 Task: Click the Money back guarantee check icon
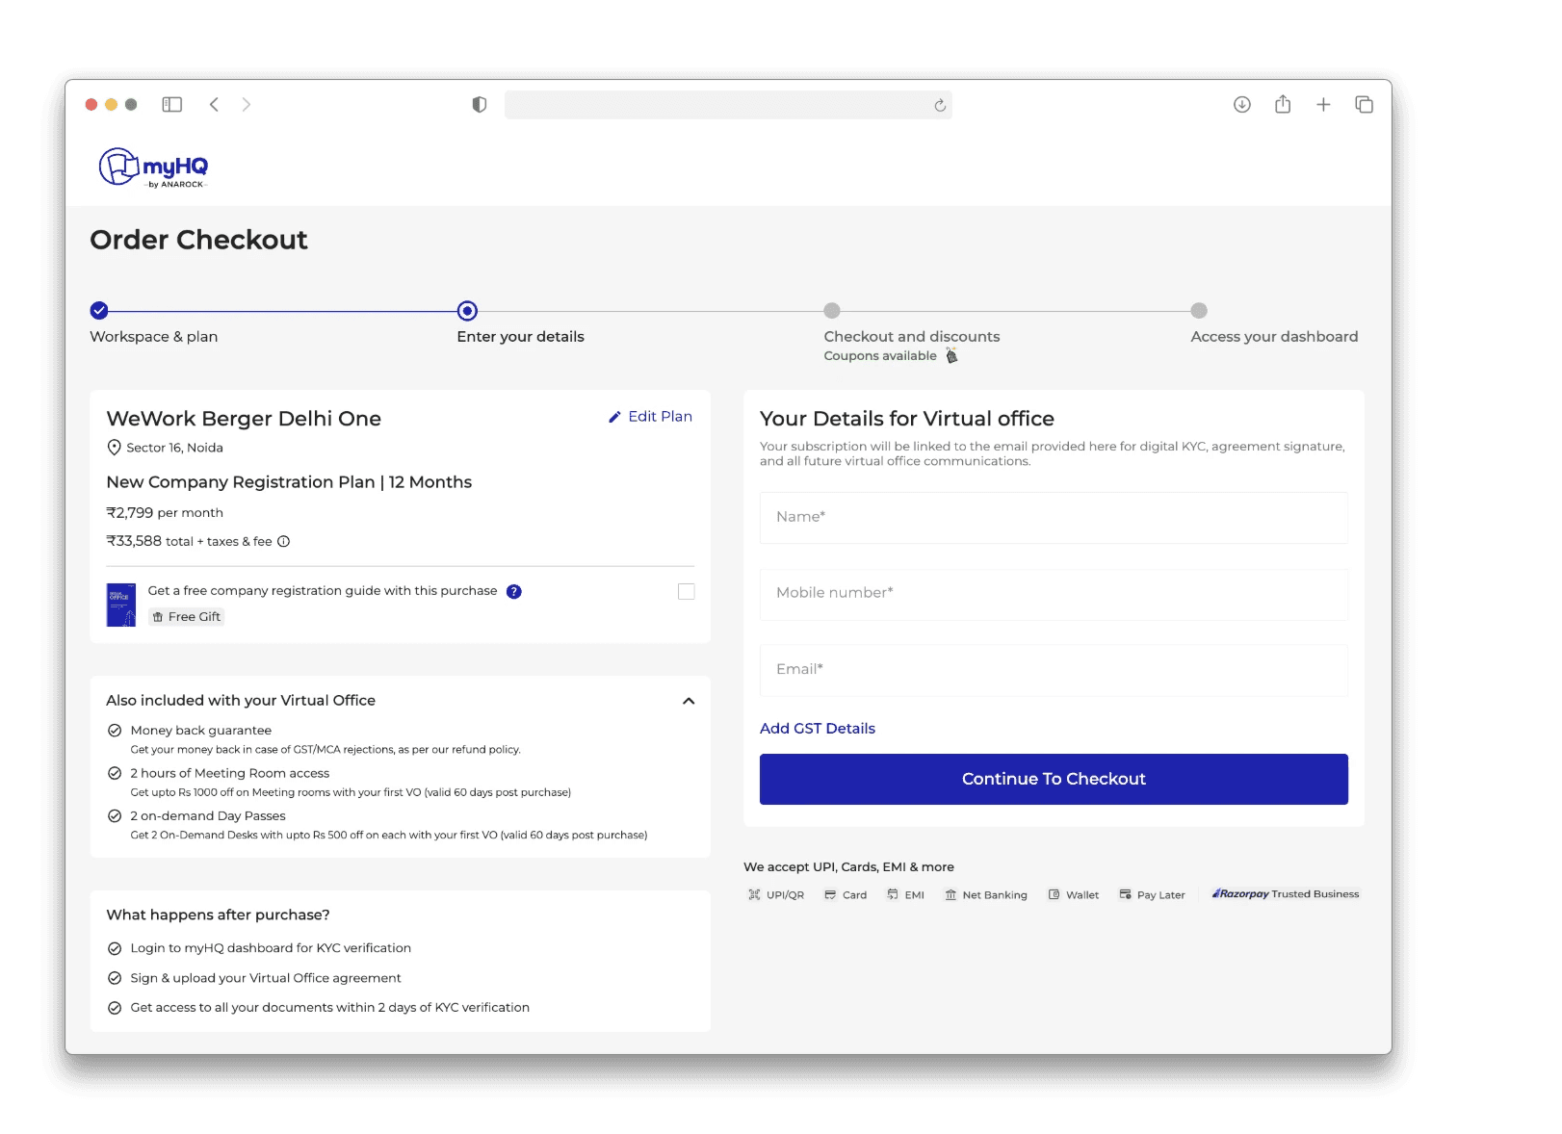[115, 730]
